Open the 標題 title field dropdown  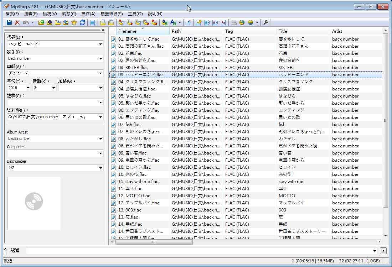(100, 44)
